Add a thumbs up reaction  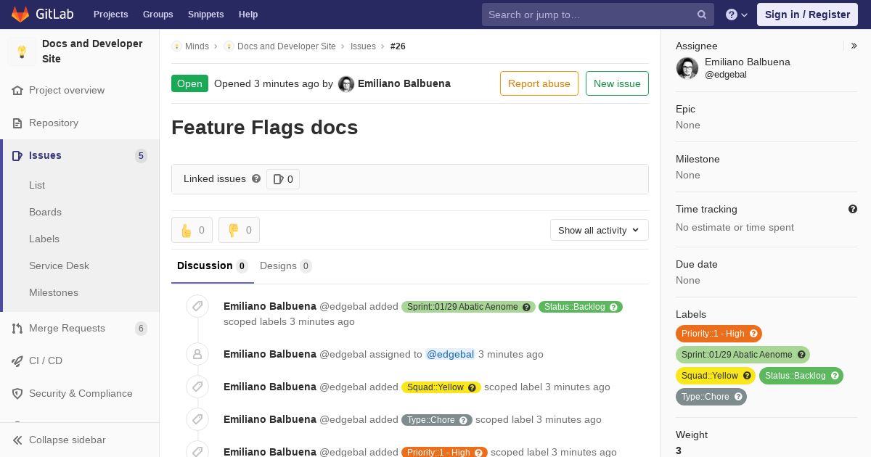192,230
